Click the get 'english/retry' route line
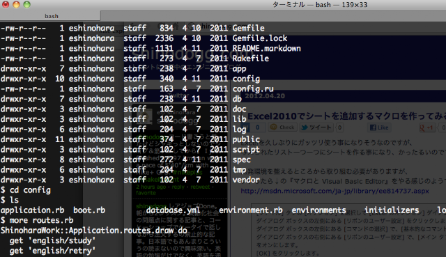The width and height of the screenshot is (446, 257). point(52,251)
